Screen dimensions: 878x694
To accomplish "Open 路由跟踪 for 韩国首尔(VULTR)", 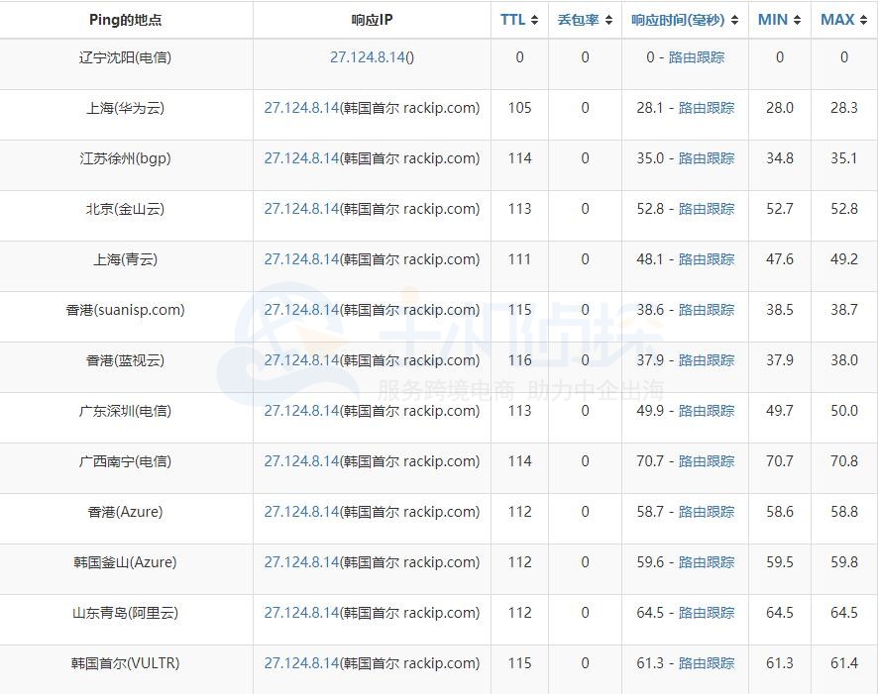I will pyautogui.click(x=706, y=663).
